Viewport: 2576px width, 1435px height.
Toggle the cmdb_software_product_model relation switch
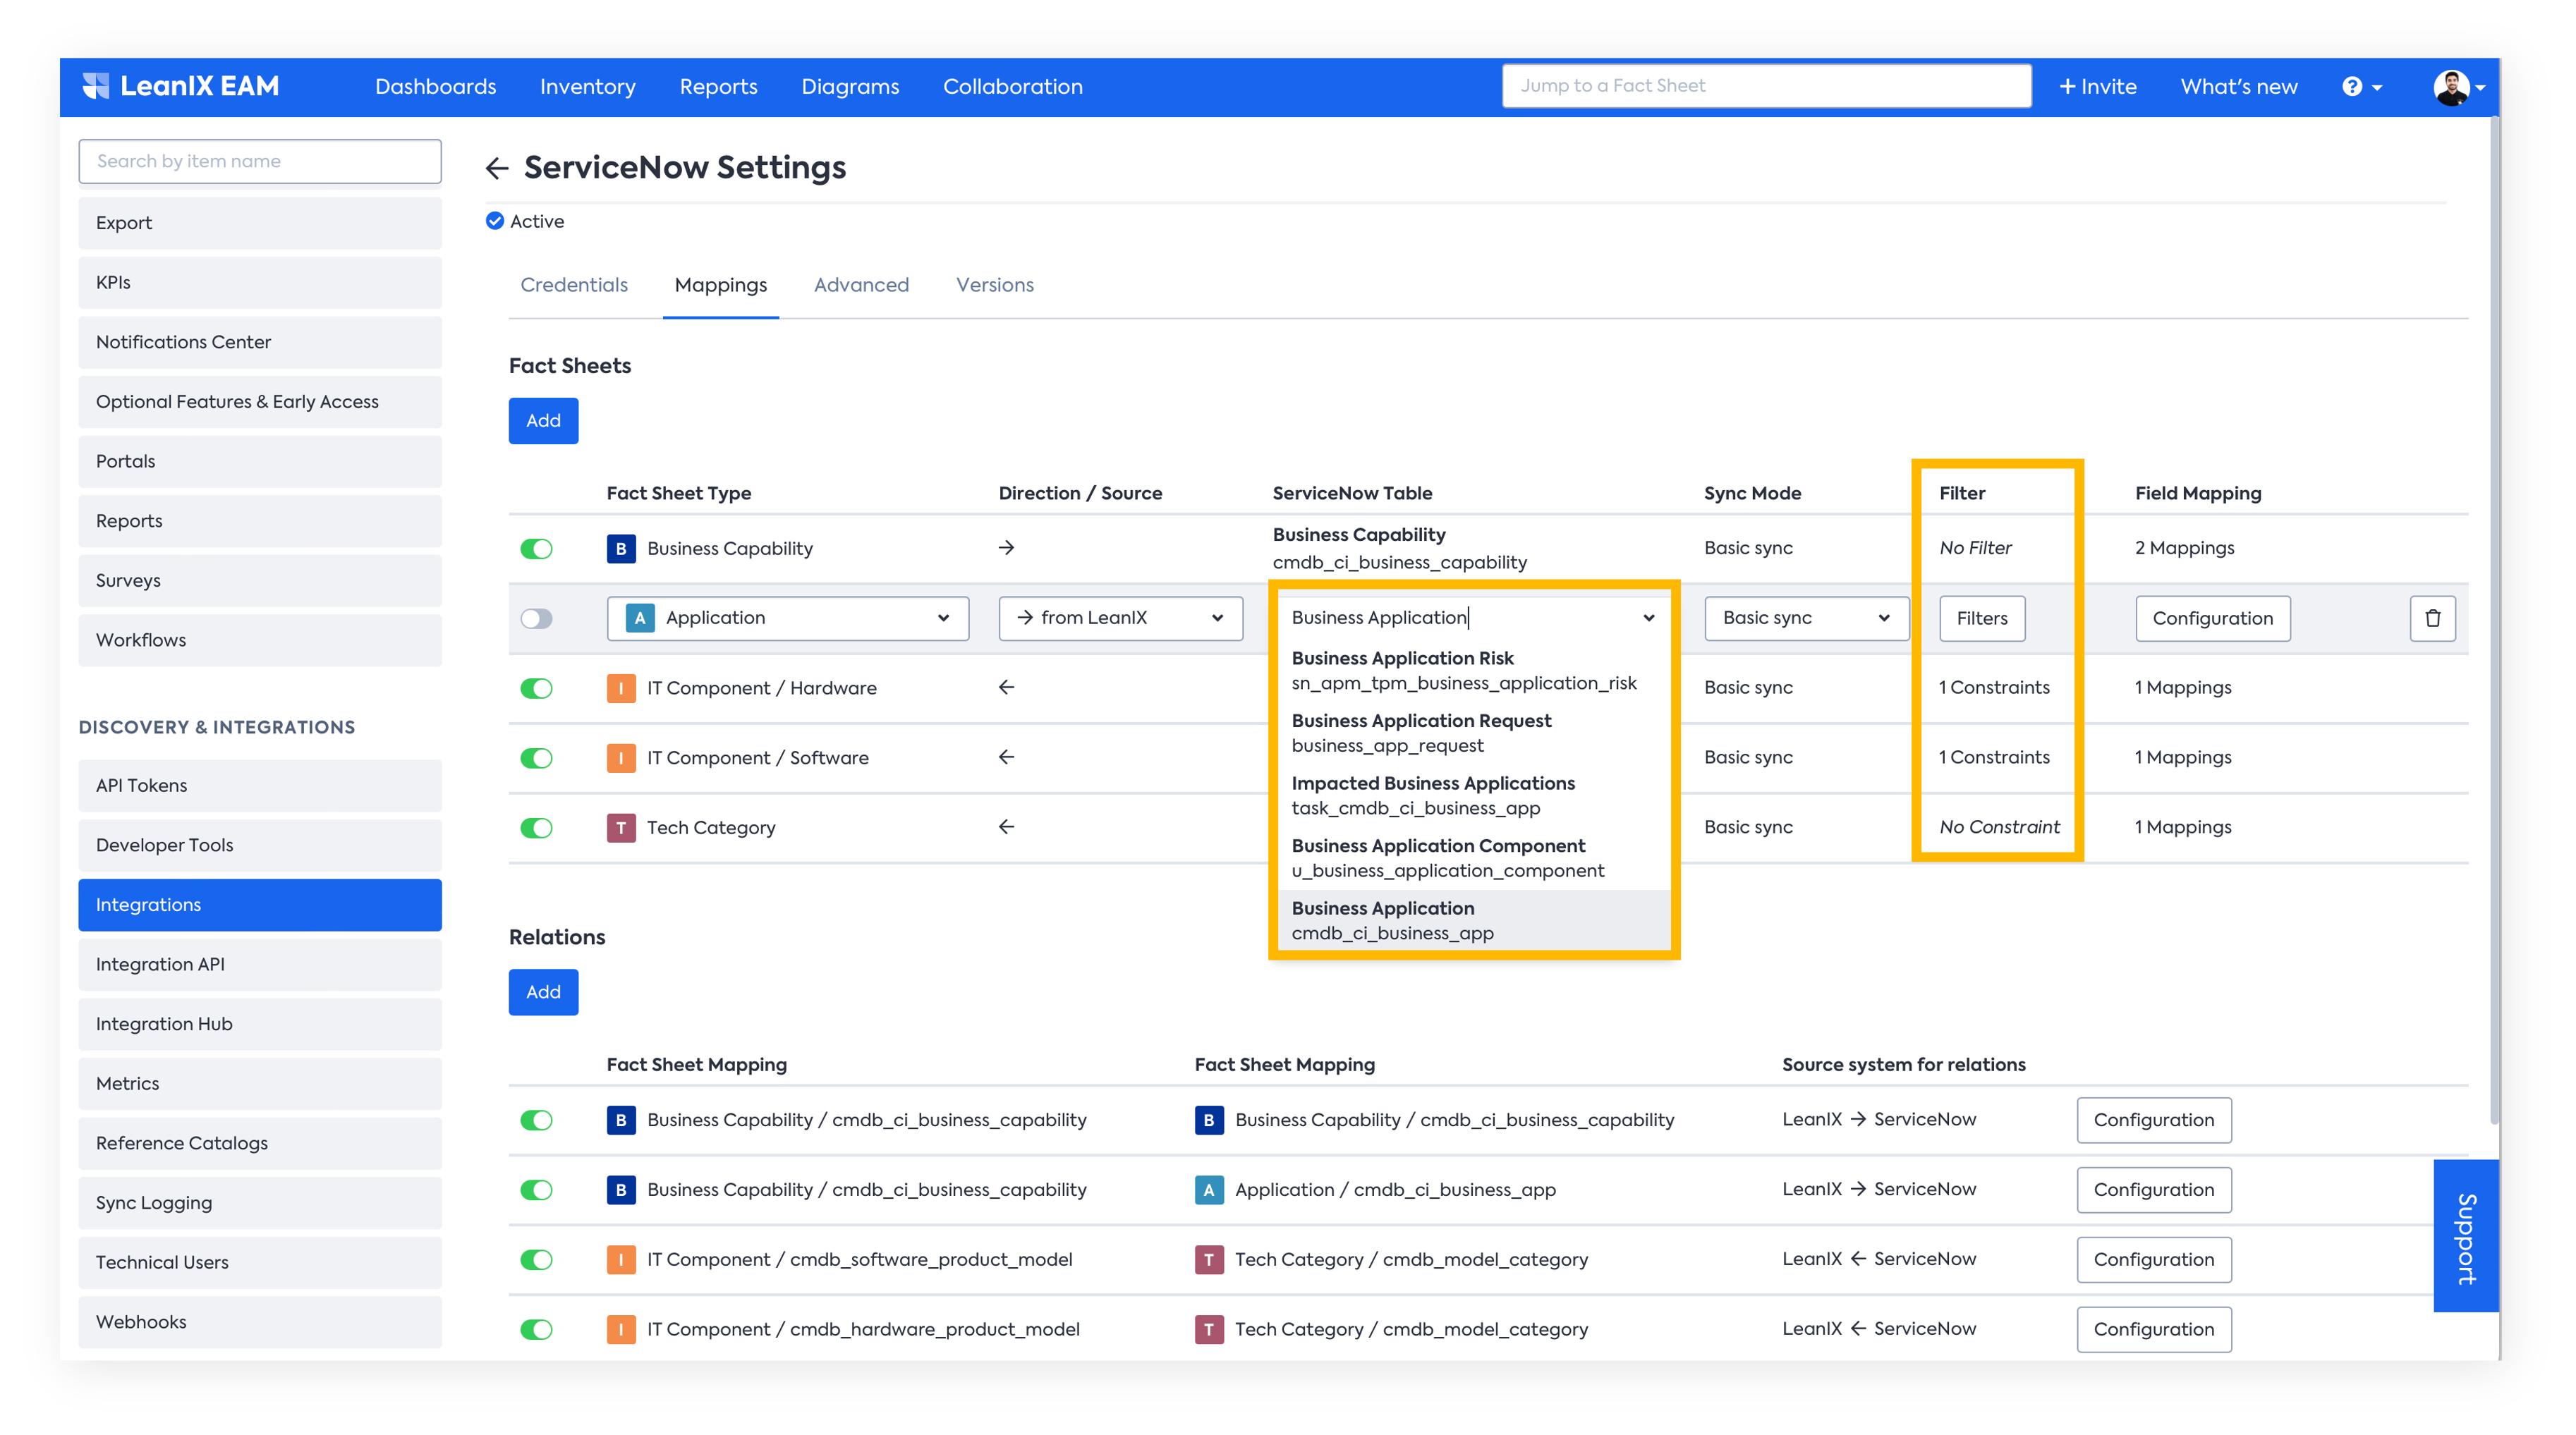[x=536, y=1260]
